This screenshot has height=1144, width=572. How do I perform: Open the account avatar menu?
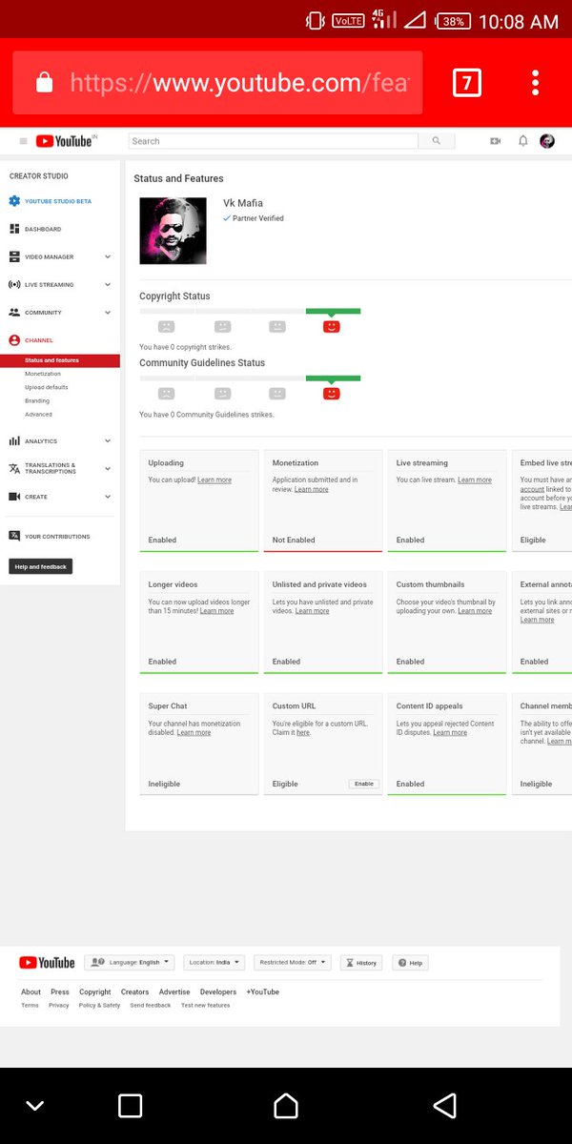pos(547,141)
